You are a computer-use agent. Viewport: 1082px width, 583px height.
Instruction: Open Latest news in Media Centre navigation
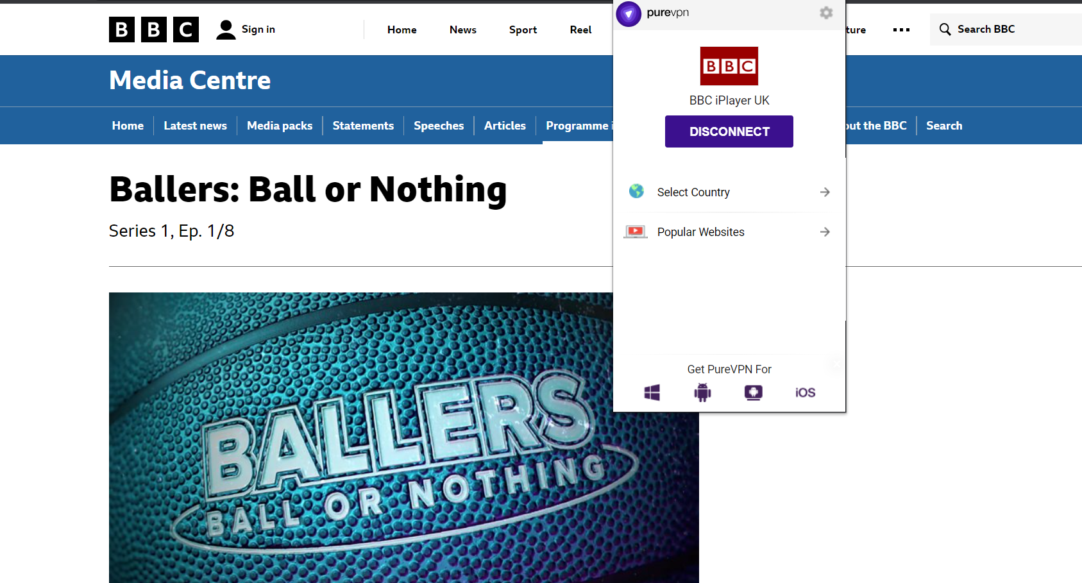[195, 126]
